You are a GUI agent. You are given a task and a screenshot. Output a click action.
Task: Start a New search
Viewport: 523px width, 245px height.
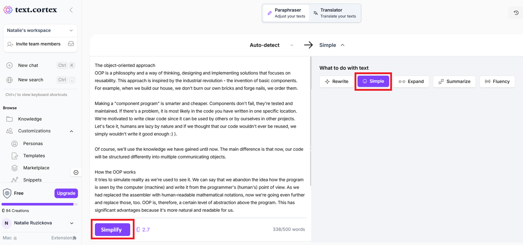[30, 79]
